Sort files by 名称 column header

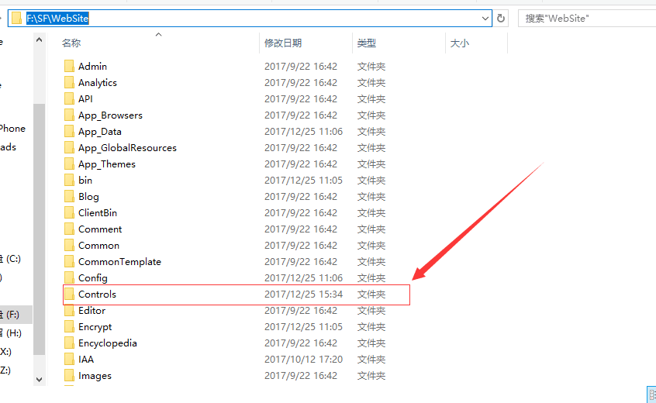pyautogui.click(x=71, y=43)
